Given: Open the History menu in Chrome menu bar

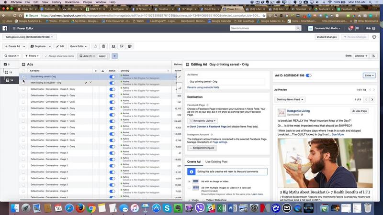Looking at the screenshot, I should click(56, 2).
